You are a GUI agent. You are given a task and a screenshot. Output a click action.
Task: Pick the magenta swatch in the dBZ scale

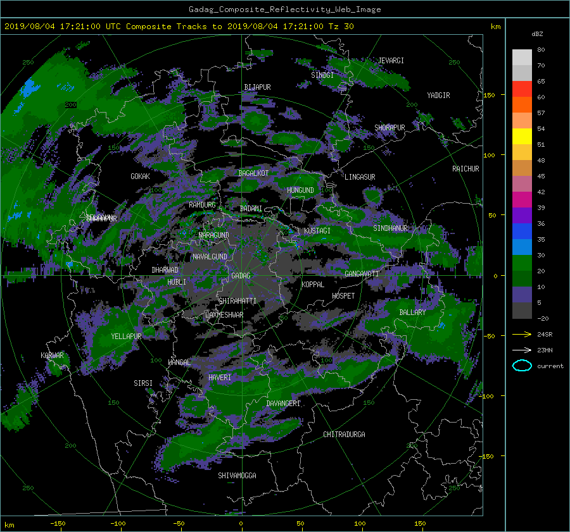(522, 199)
